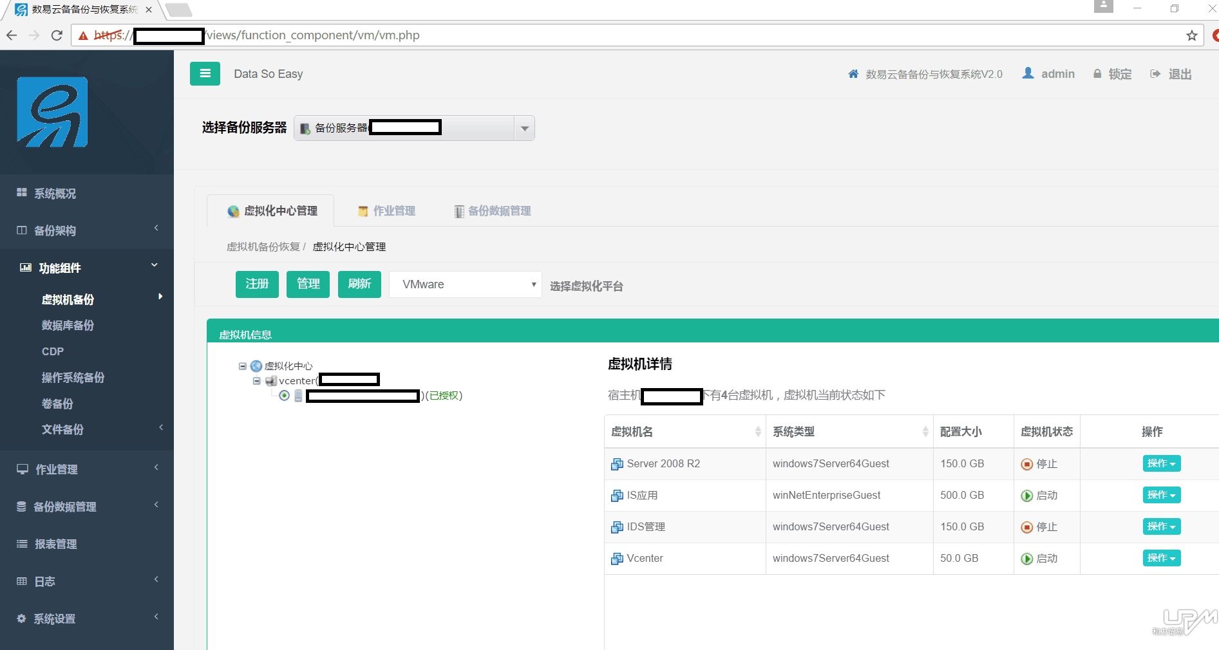Image resolution: width=1219 pixels, height=650 pixels.
Task: Click the 注册 button
Action: 257,284
